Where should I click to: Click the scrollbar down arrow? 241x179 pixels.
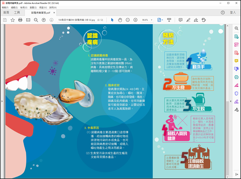tap(227, 177)
